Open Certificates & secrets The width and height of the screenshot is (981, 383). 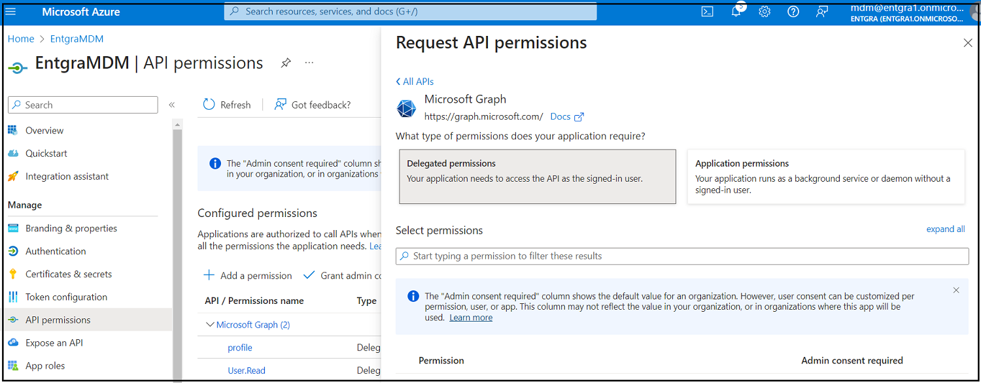[69, 274]
